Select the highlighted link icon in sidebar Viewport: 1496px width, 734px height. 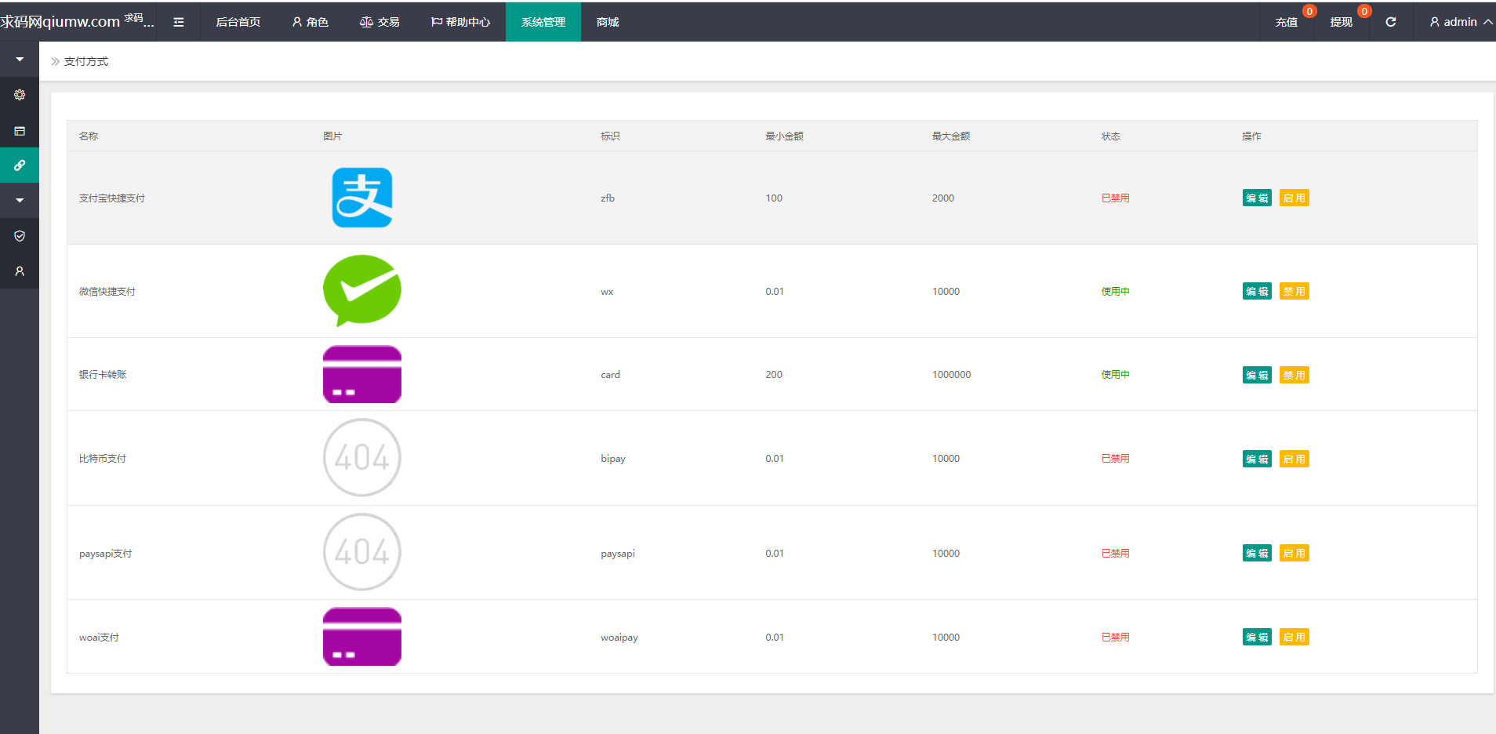(20, 165)
